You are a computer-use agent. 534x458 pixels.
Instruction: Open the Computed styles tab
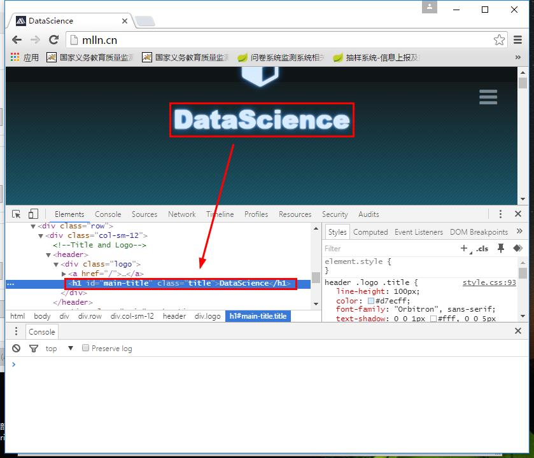pyautogui.click(x=370, y=232)
